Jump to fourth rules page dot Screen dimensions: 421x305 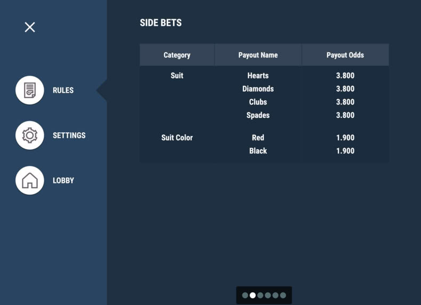click(x=268, y=295)
